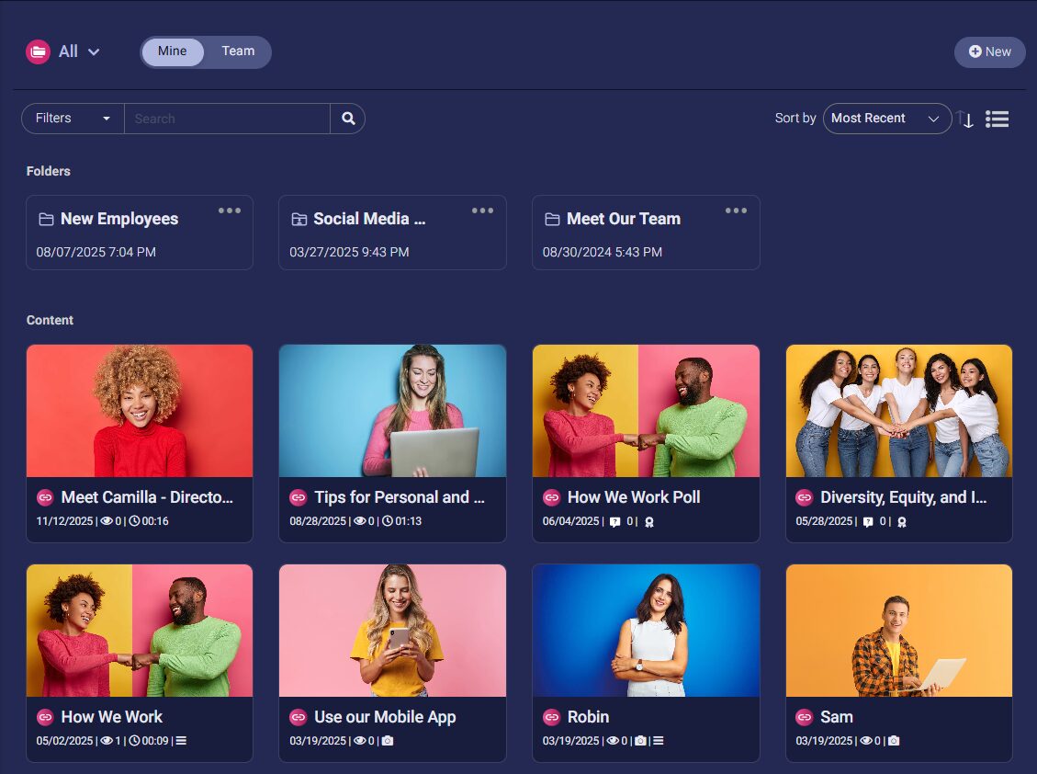Expand the Filters dropdown
Image resolution: width=1037 pixels, height=774 pixels.
pos(73,119)
